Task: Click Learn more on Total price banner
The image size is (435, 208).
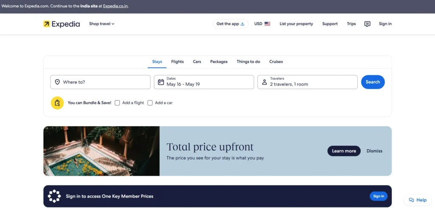Action: (x=344, y=151)
